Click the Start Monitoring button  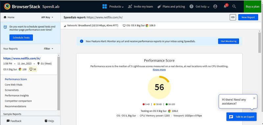[228, 41]
